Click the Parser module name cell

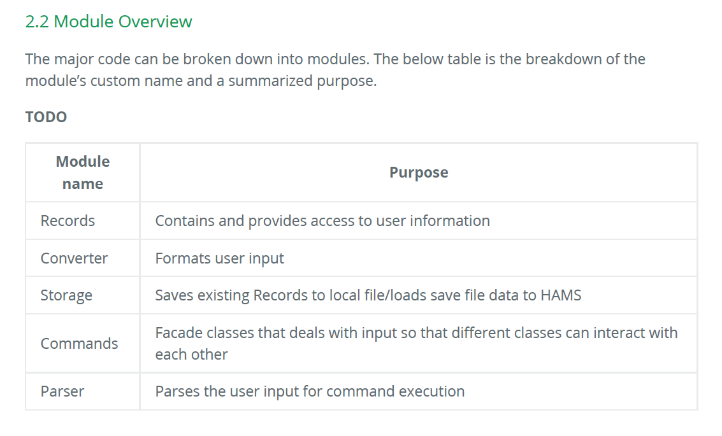pos(83,391)
